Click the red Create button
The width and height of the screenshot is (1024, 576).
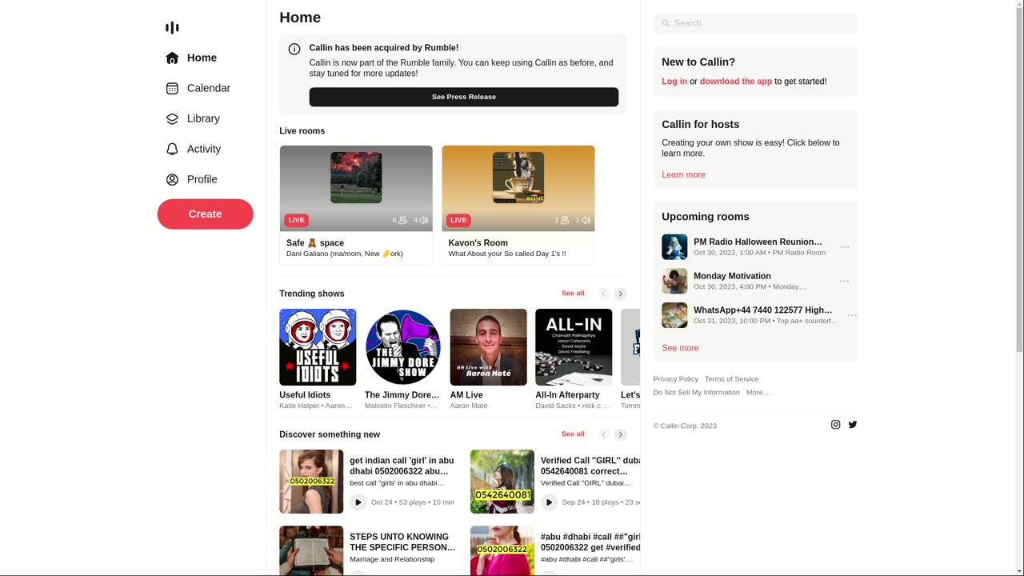point(205,214)
